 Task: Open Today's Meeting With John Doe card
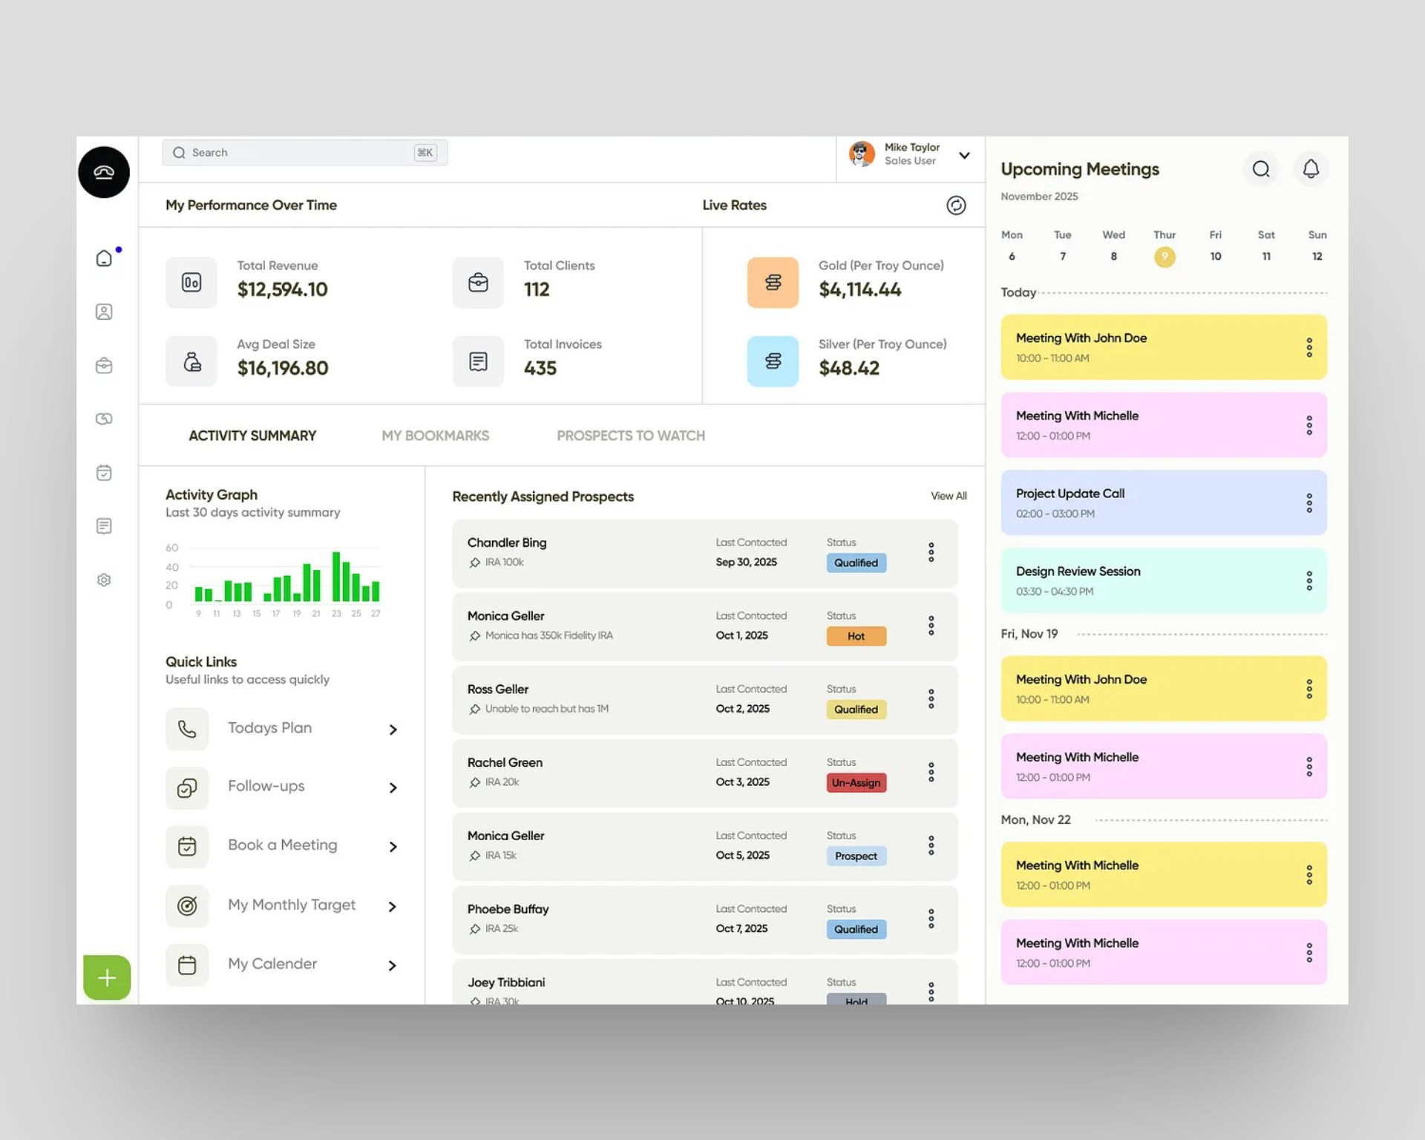(1164, 347)
